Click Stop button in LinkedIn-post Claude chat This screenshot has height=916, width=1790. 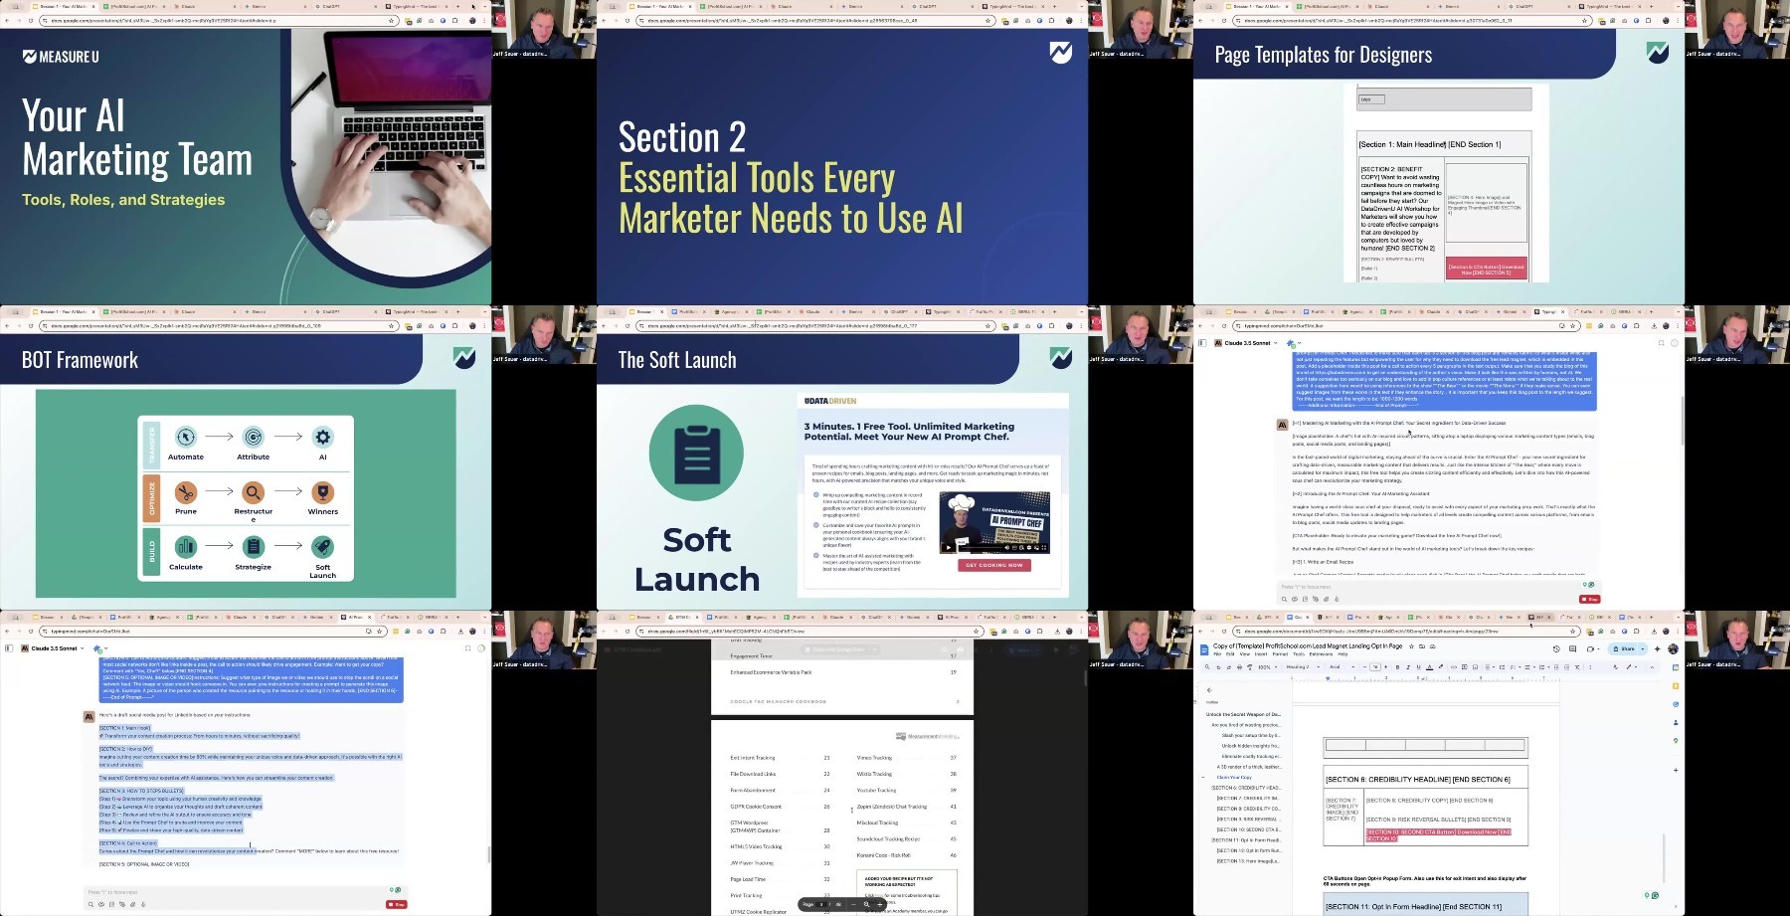point(396,904)
